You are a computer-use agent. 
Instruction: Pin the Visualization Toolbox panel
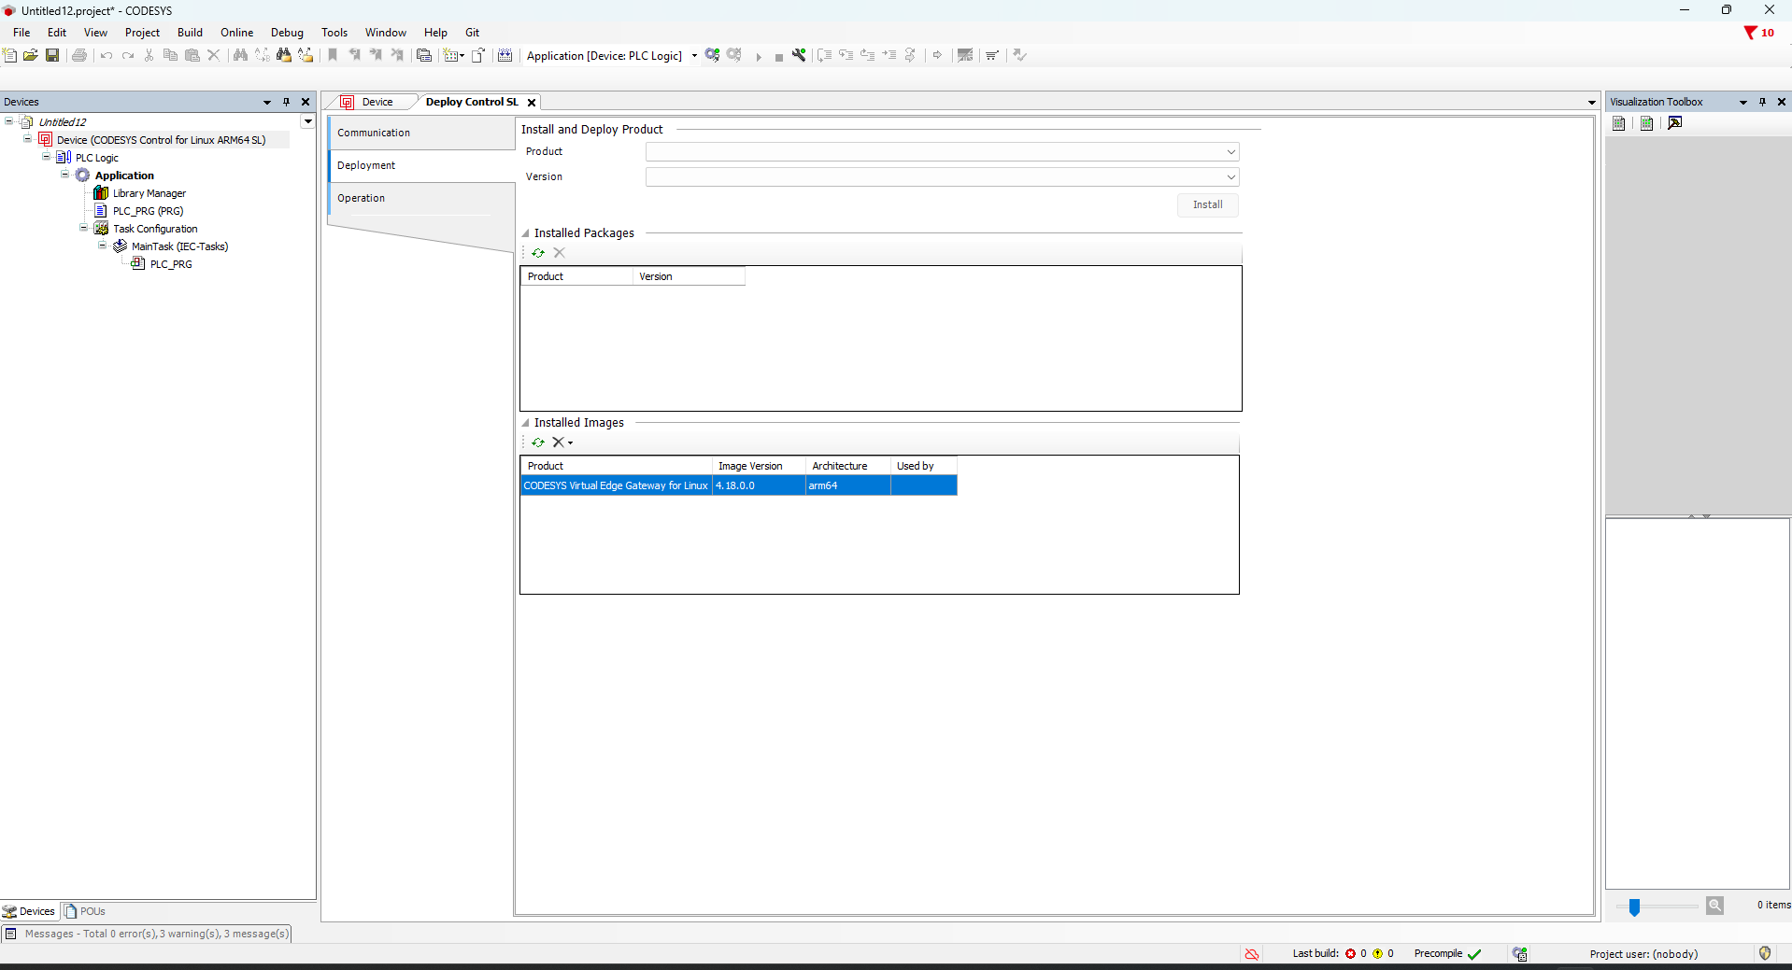click(1762, 102)
